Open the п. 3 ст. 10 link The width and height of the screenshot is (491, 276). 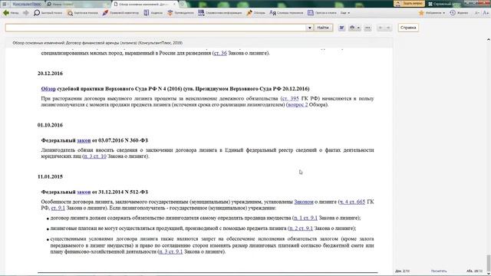coord(95,156)
